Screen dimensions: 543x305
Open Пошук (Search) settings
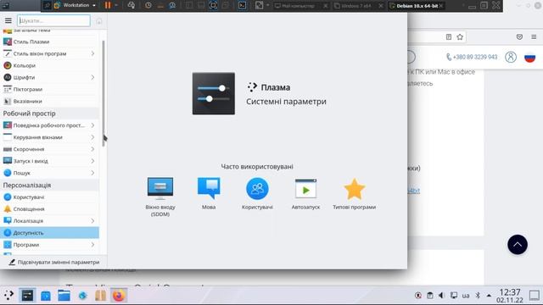[49, 173]
